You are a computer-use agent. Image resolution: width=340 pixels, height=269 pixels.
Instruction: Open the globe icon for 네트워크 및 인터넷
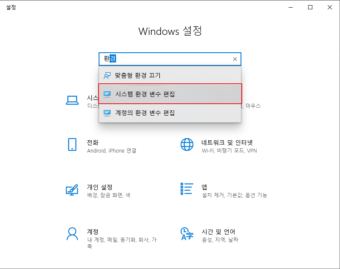pyautogui.click(x=187, y=144)
